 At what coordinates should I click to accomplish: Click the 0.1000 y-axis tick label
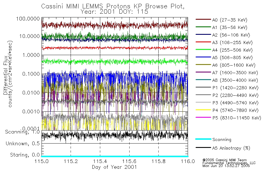tap(31, 74)
